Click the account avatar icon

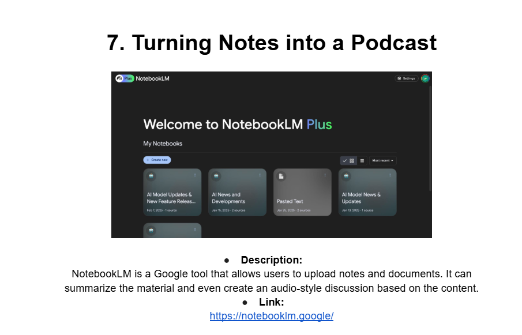point(425,78)
